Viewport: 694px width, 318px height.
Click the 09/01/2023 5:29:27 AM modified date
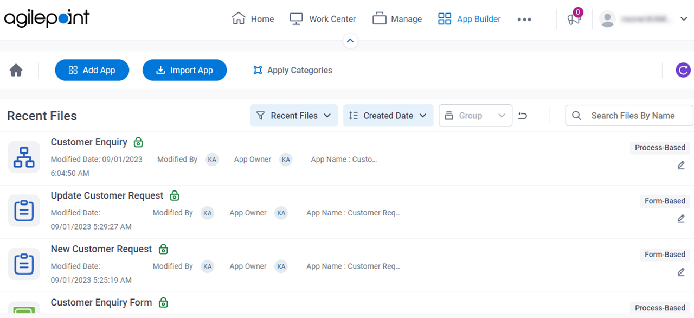91,226
